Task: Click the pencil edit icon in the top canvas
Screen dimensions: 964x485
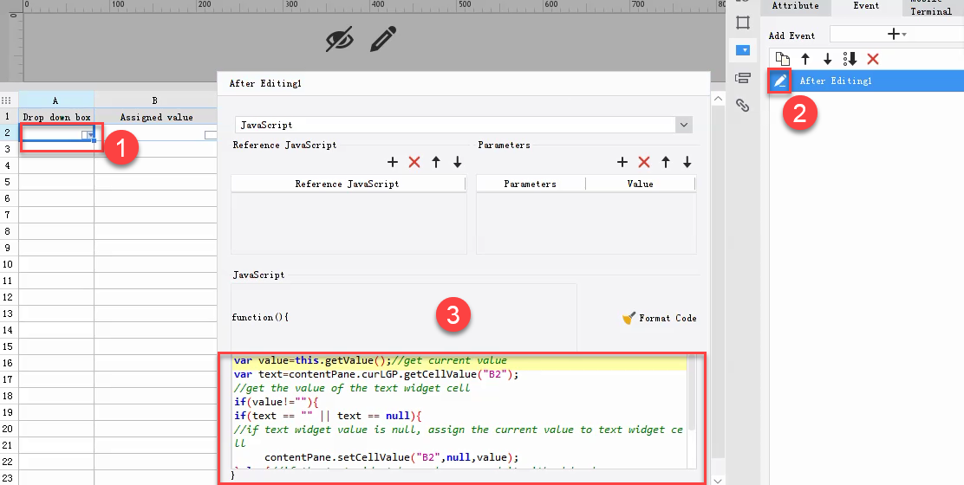Action: [x=382, y=39]
